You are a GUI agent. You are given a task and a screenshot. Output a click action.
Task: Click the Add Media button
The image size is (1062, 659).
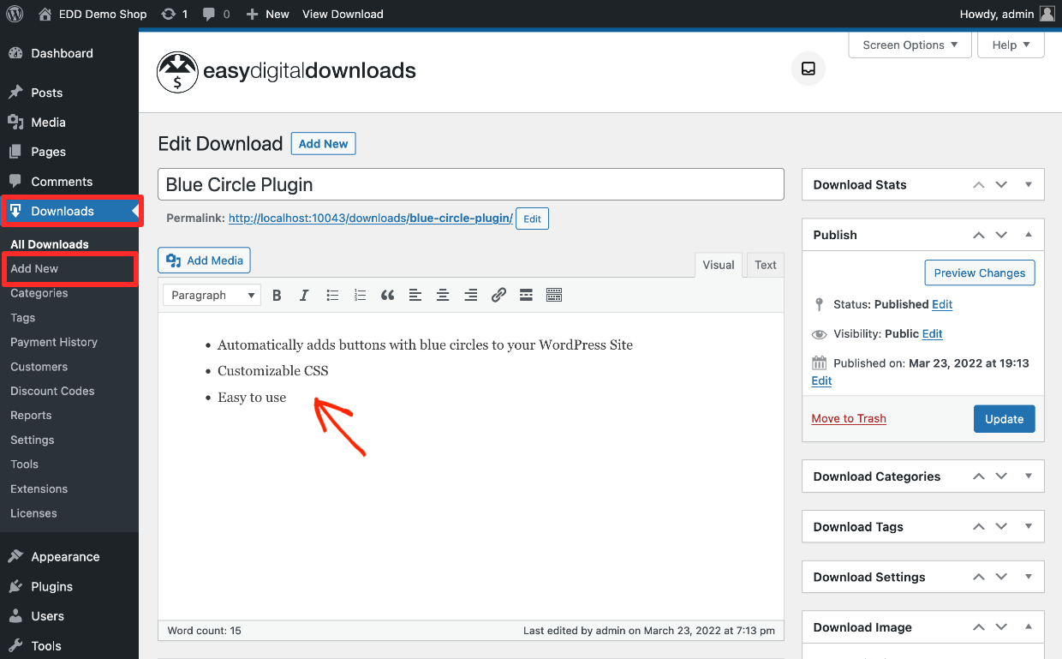click(x=205, y=261)
